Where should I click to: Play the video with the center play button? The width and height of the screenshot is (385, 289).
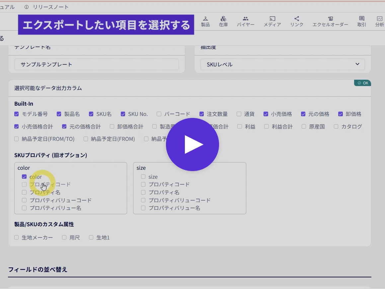click(x=193, y=144)
